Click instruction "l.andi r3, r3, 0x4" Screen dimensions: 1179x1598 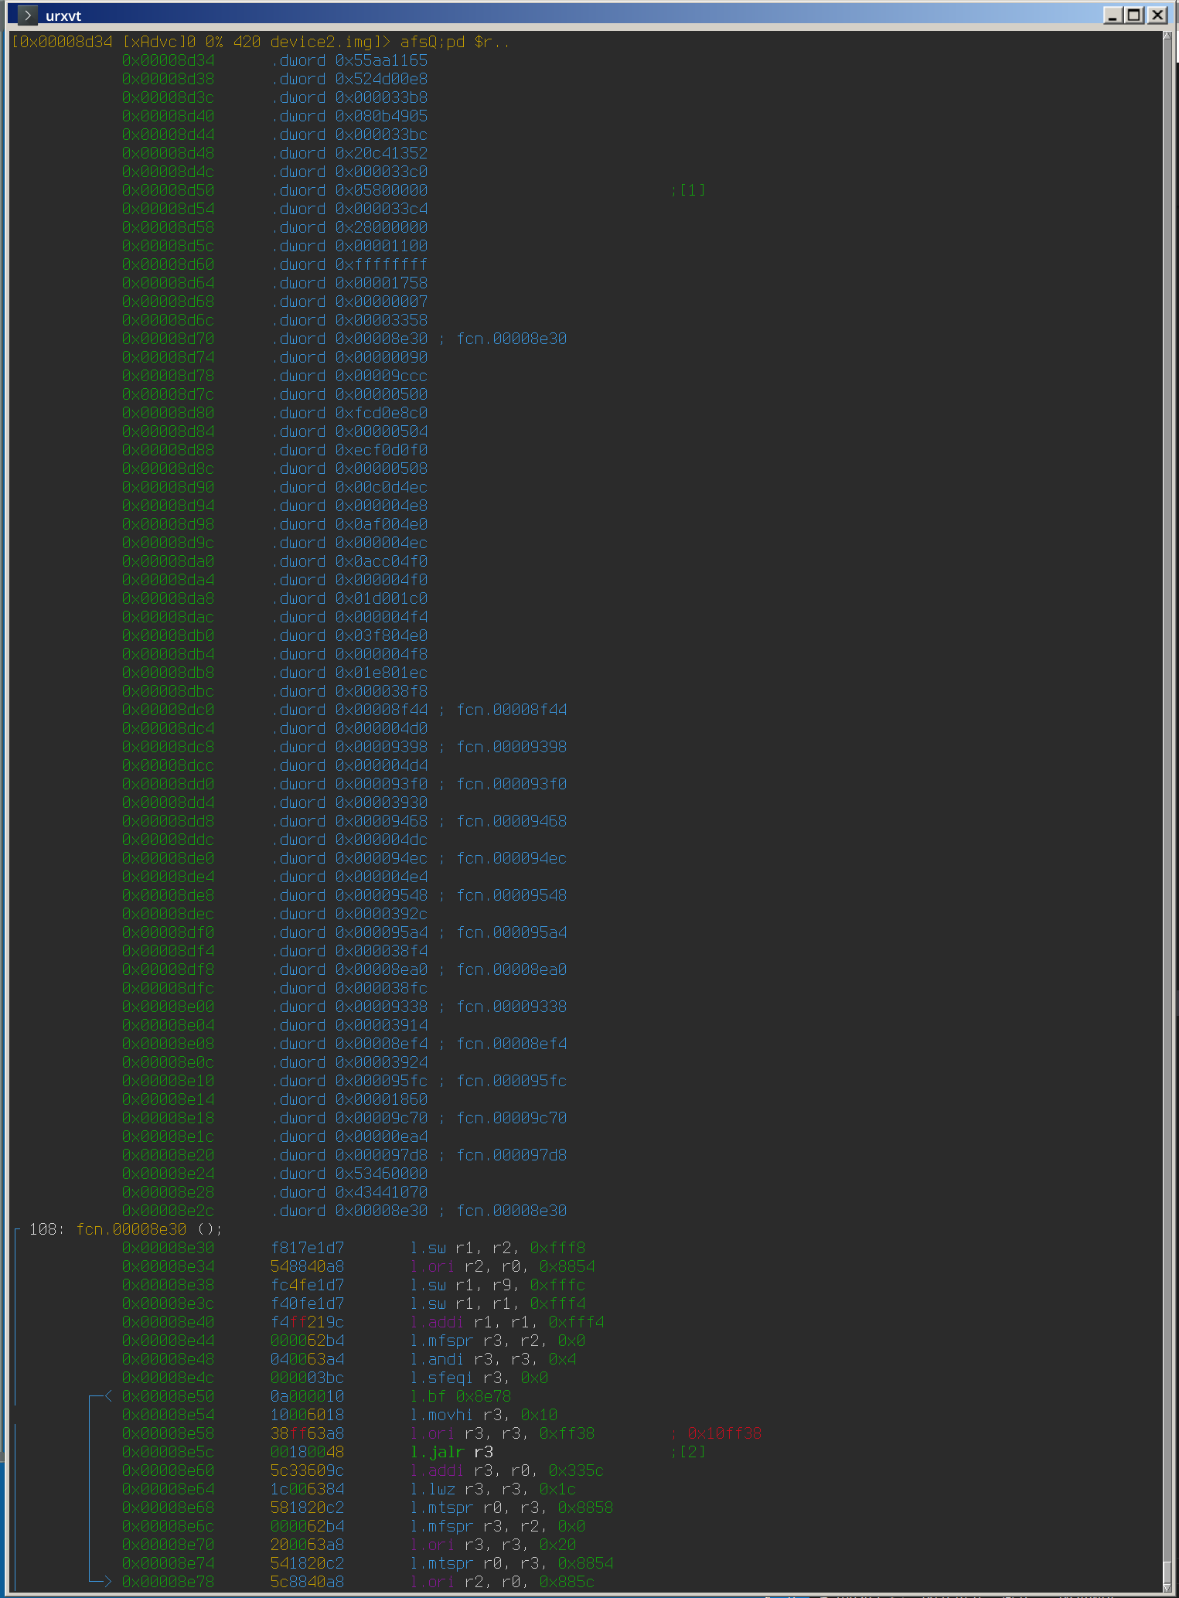(493, 1359)
